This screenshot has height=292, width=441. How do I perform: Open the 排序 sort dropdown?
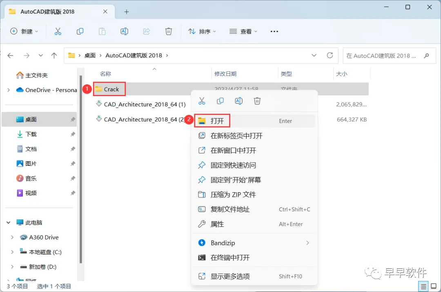click(x=202, y=31)
